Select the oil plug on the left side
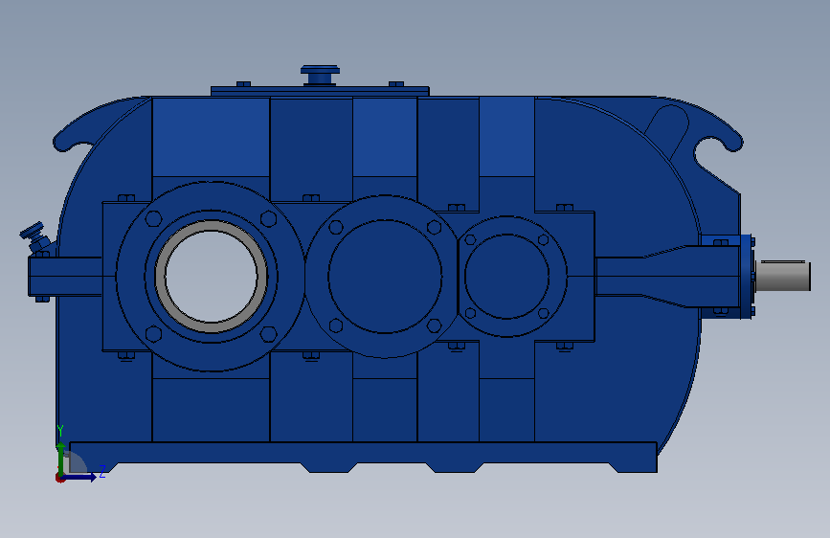 click(x=34, y=237)
